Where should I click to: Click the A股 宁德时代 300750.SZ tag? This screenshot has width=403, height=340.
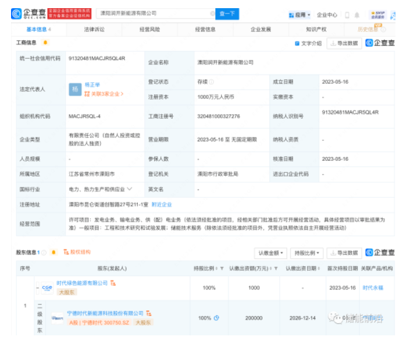click(x=99, y=323)
